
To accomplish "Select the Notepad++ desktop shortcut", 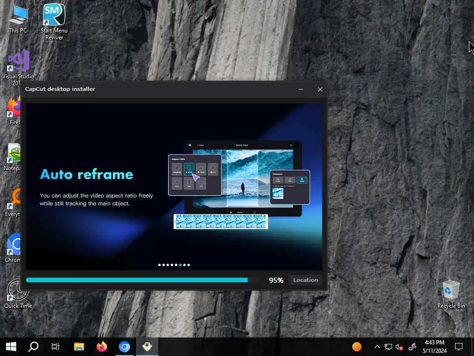I will point(13,157).
